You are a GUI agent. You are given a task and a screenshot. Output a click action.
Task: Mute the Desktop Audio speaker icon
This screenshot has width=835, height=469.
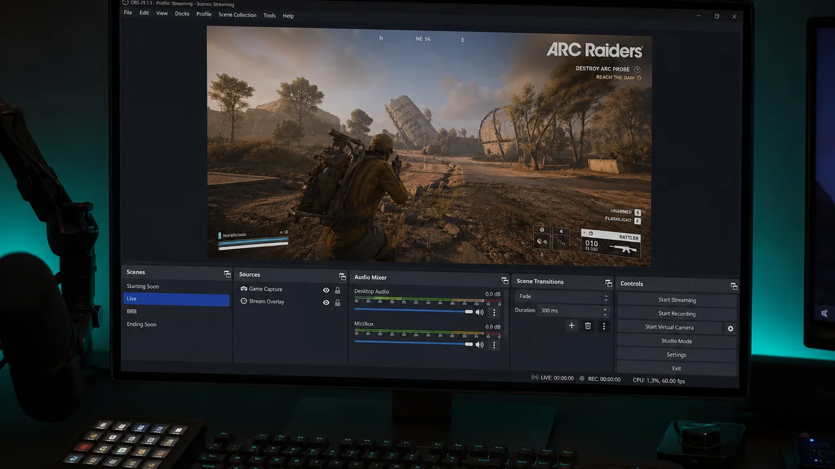tap(479, 313)
